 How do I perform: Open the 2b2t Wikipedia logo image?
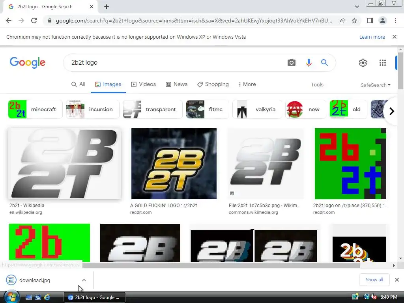(x=64, y=164)
